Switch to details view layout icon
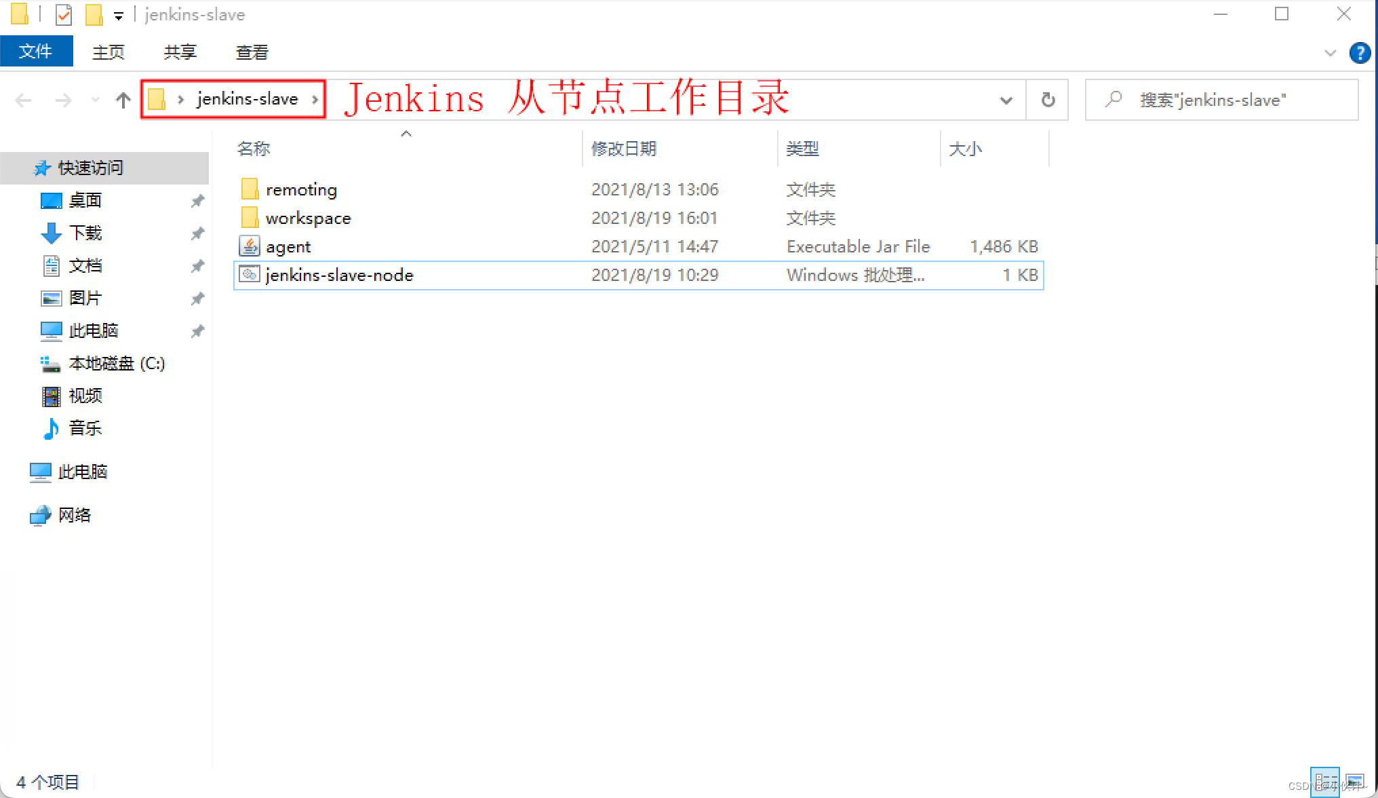Screen dimensions: 1378x798 1325,782
